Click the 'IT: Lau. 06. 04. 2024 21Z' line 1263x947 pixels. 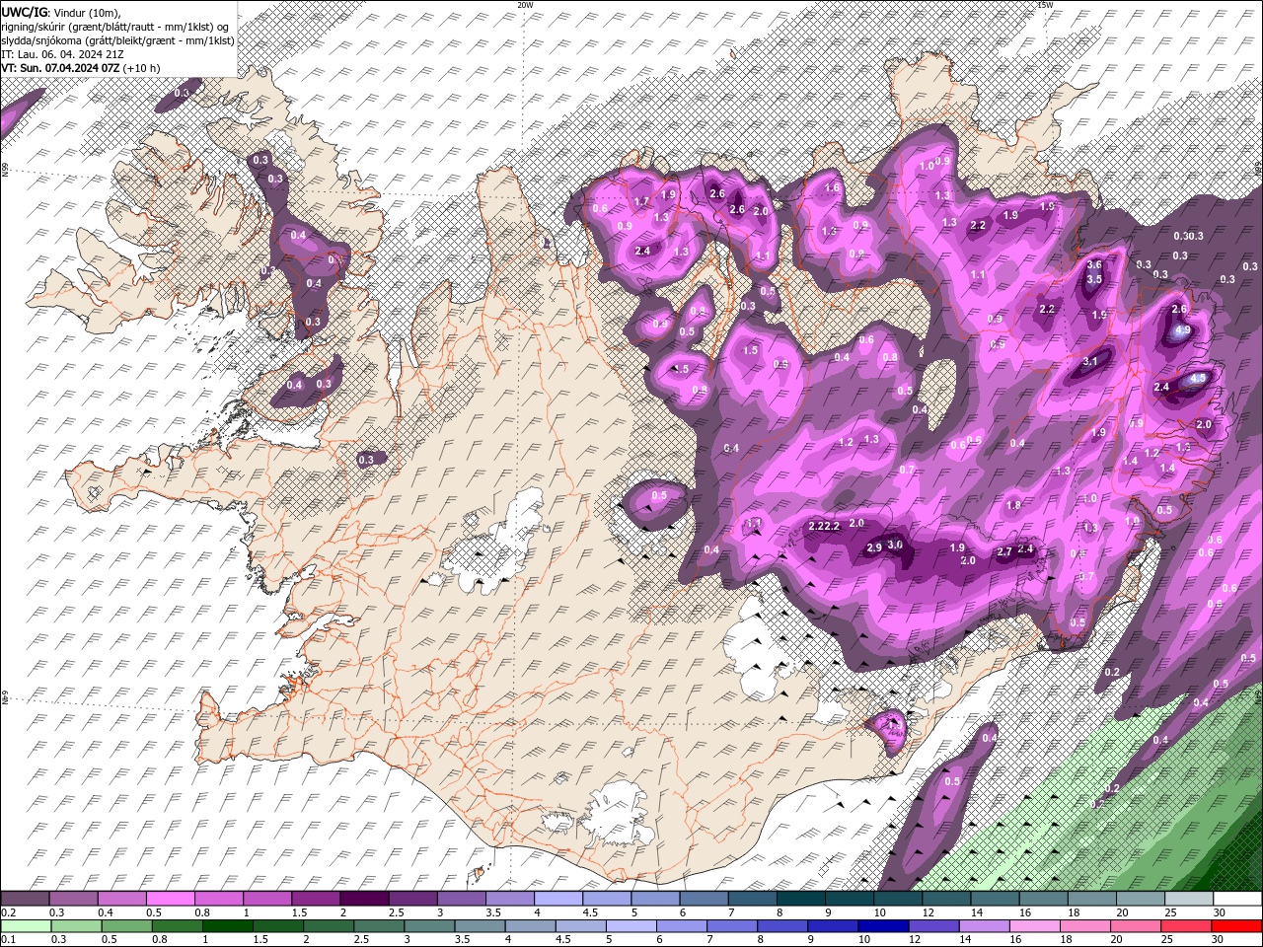click(x=60, y=54)
